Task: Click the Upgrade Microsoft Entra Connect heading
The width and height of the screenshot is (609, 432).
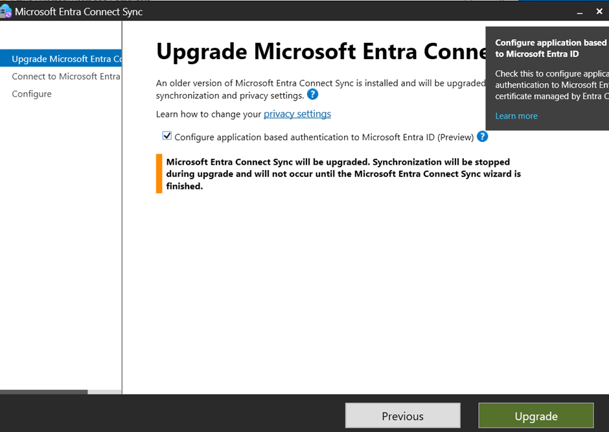Action: coord(321,51)
